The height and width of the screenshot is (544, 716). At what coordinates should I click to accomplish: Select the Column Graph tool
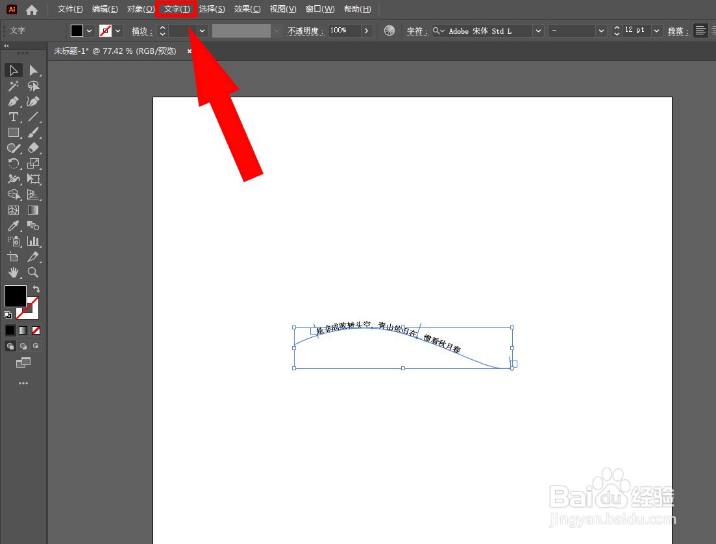coord(33,241)
